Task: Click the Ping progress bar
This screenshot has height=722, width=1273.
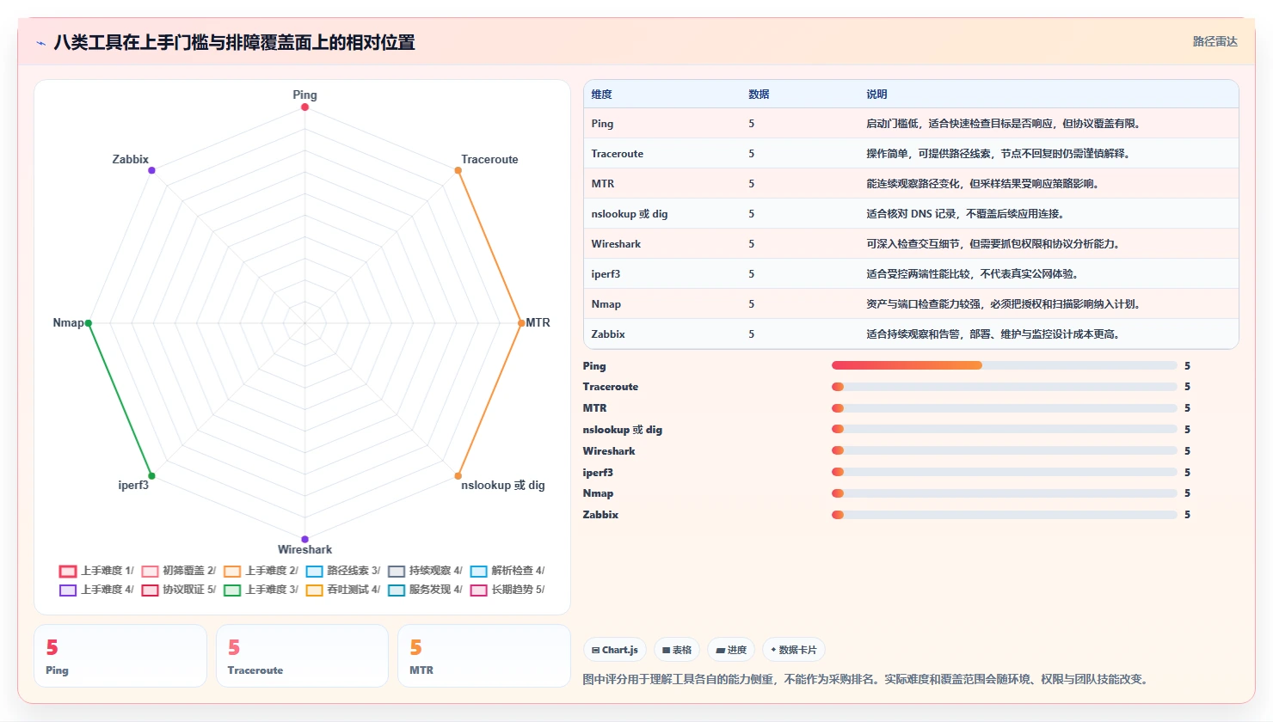Action: point(1005,365)
